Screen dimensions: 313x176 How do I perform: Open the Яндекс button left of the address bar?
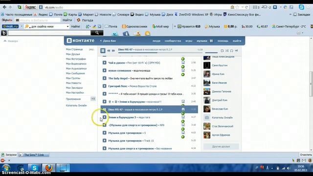pos(30,7)
